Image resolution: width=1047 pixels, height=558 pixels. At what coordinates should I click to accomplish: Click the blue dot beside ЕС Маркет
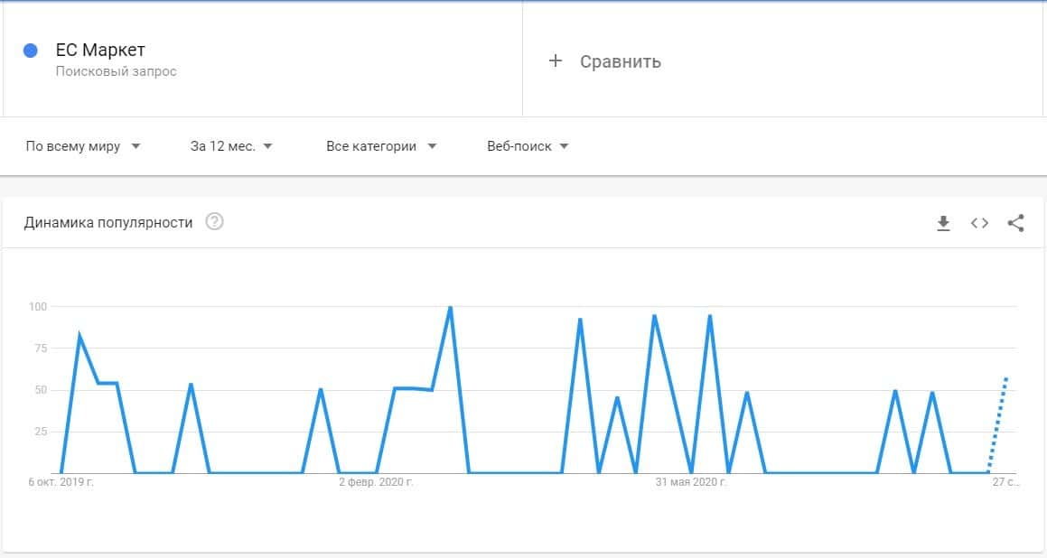pos(31,51)
